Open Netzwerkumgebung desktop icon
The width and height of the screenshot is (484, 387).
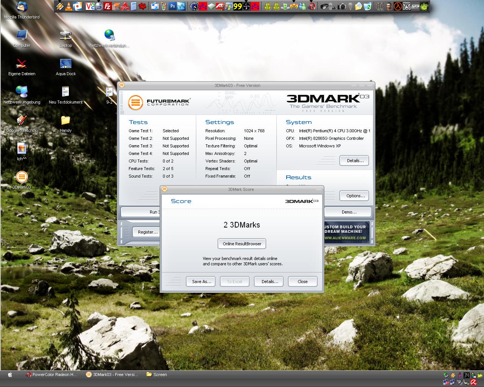tap(22, 95)
